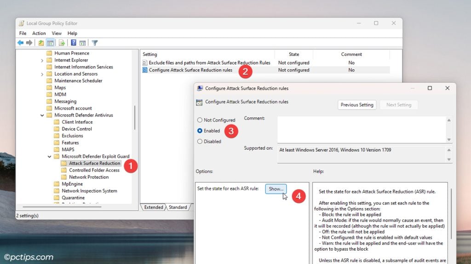
Task: Expand the Internet Information Services node
Action: [42, 67]
